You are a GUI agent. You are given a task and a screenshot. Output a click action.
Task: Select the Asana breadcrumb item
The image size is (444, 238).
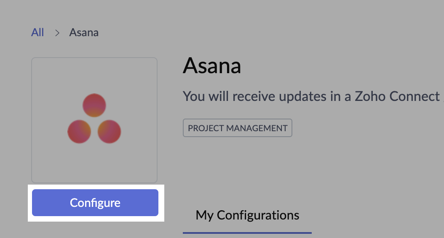point(84,32)
